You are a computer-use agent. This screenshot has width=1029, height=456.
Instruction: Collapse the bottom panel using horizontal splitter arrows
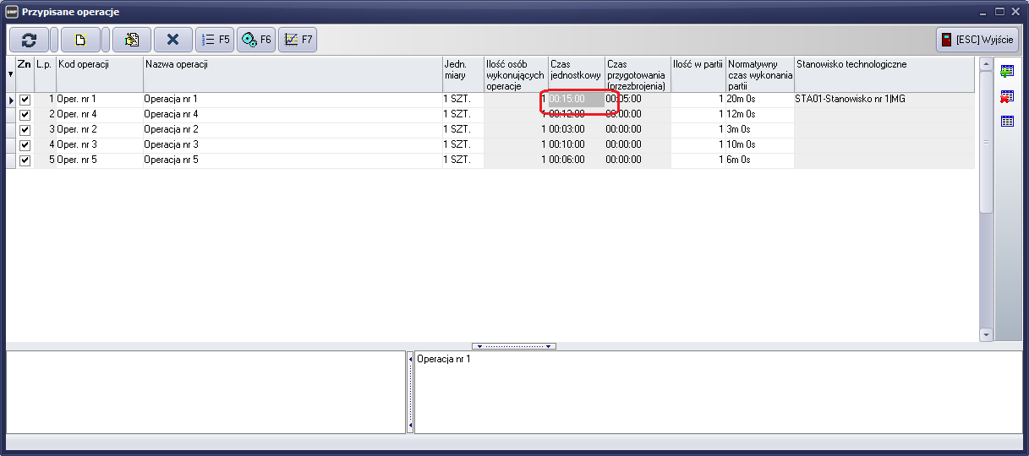pyautogui.click(x=514, y=346)
